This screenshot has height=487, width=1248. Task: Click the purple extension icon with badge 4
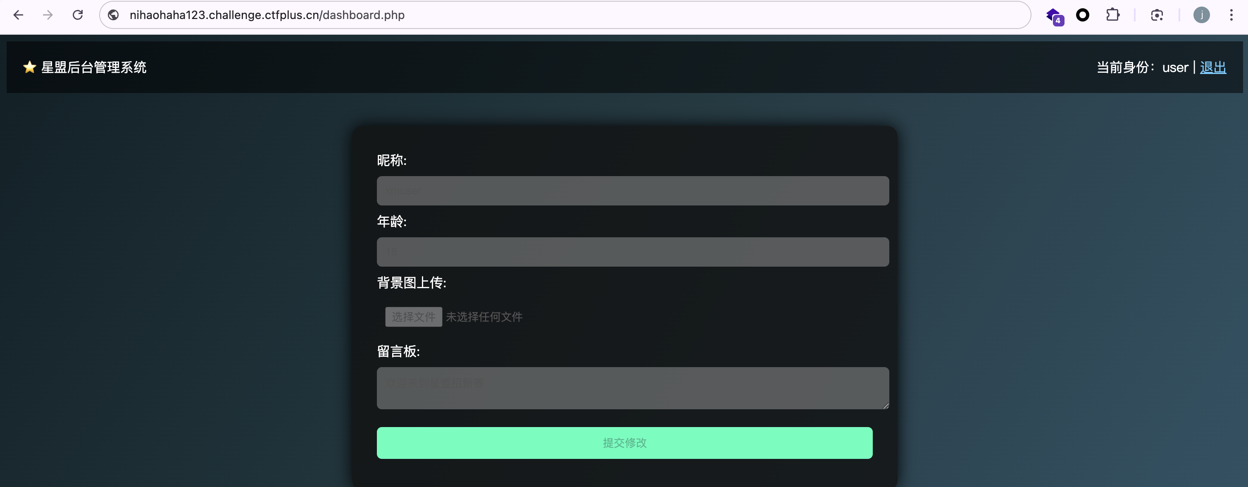click(x=1054, y=15)
